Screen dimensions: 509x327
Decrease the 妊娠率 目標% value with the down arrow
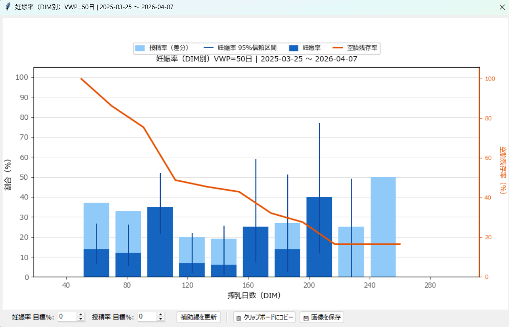pos(81,319)
